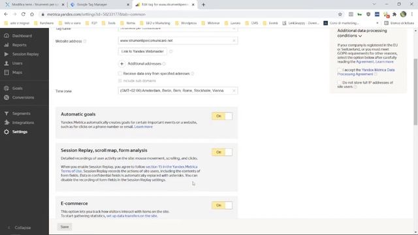Open the extensions puzzle icon
The height and width of the screenshot is (235, 418).
click(x=394, y=14)
